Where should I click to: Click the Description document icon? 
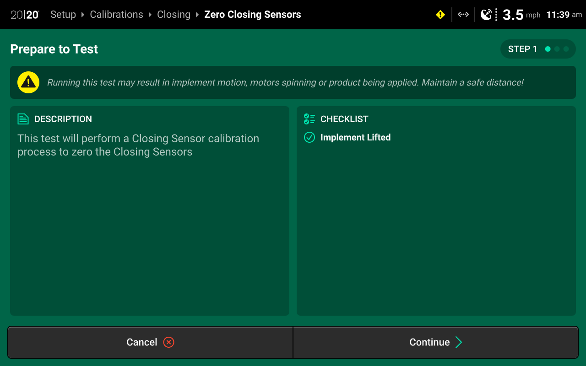tap(23, 119)
